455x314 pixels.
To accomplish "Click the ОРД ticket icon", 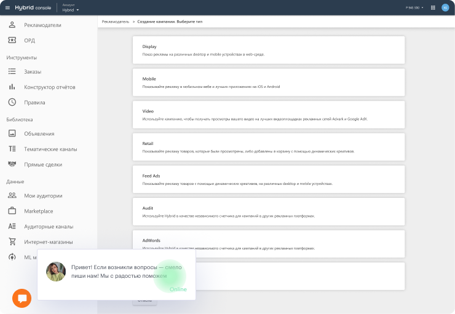I will point(12,41).
